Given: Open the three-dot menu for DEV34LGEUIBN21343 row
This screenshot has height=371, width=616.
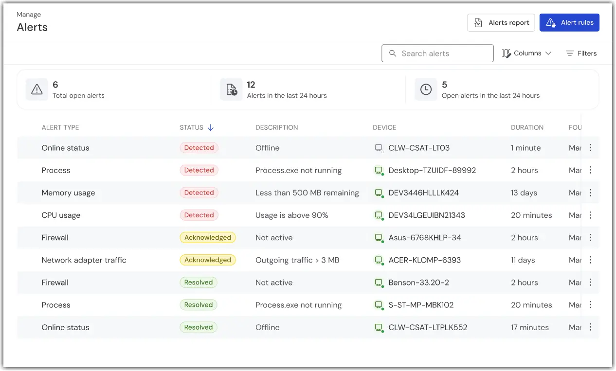Looking at the screenshot, I should [x=590, y=215].
